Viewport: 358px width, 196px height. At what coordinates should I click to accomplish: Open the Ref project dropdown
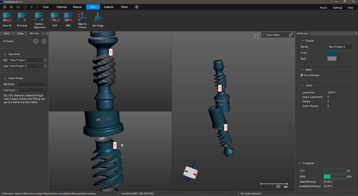tap(26, 60)
